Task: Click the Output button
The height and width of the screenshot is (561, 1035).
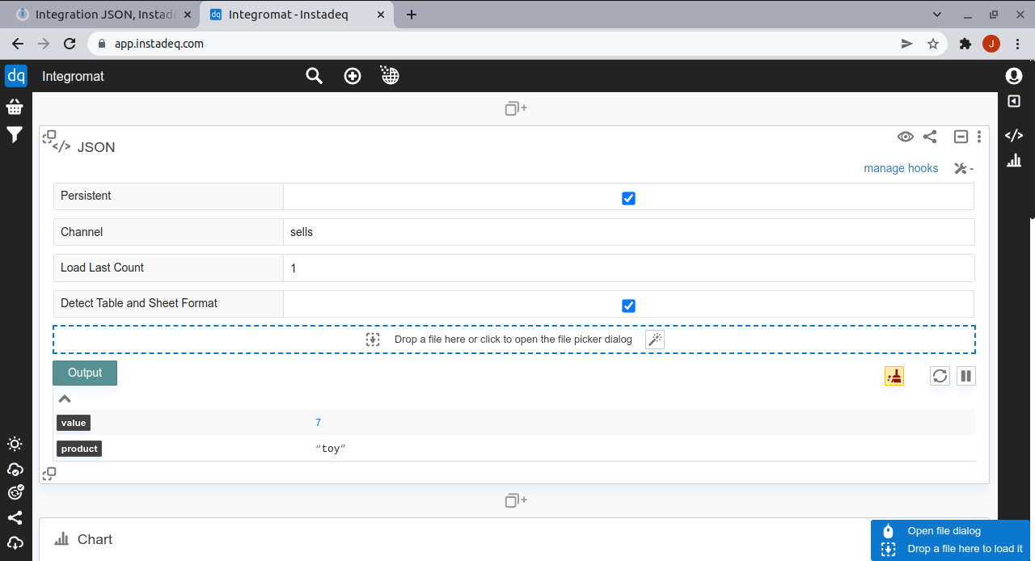Action: coord(85,373)
